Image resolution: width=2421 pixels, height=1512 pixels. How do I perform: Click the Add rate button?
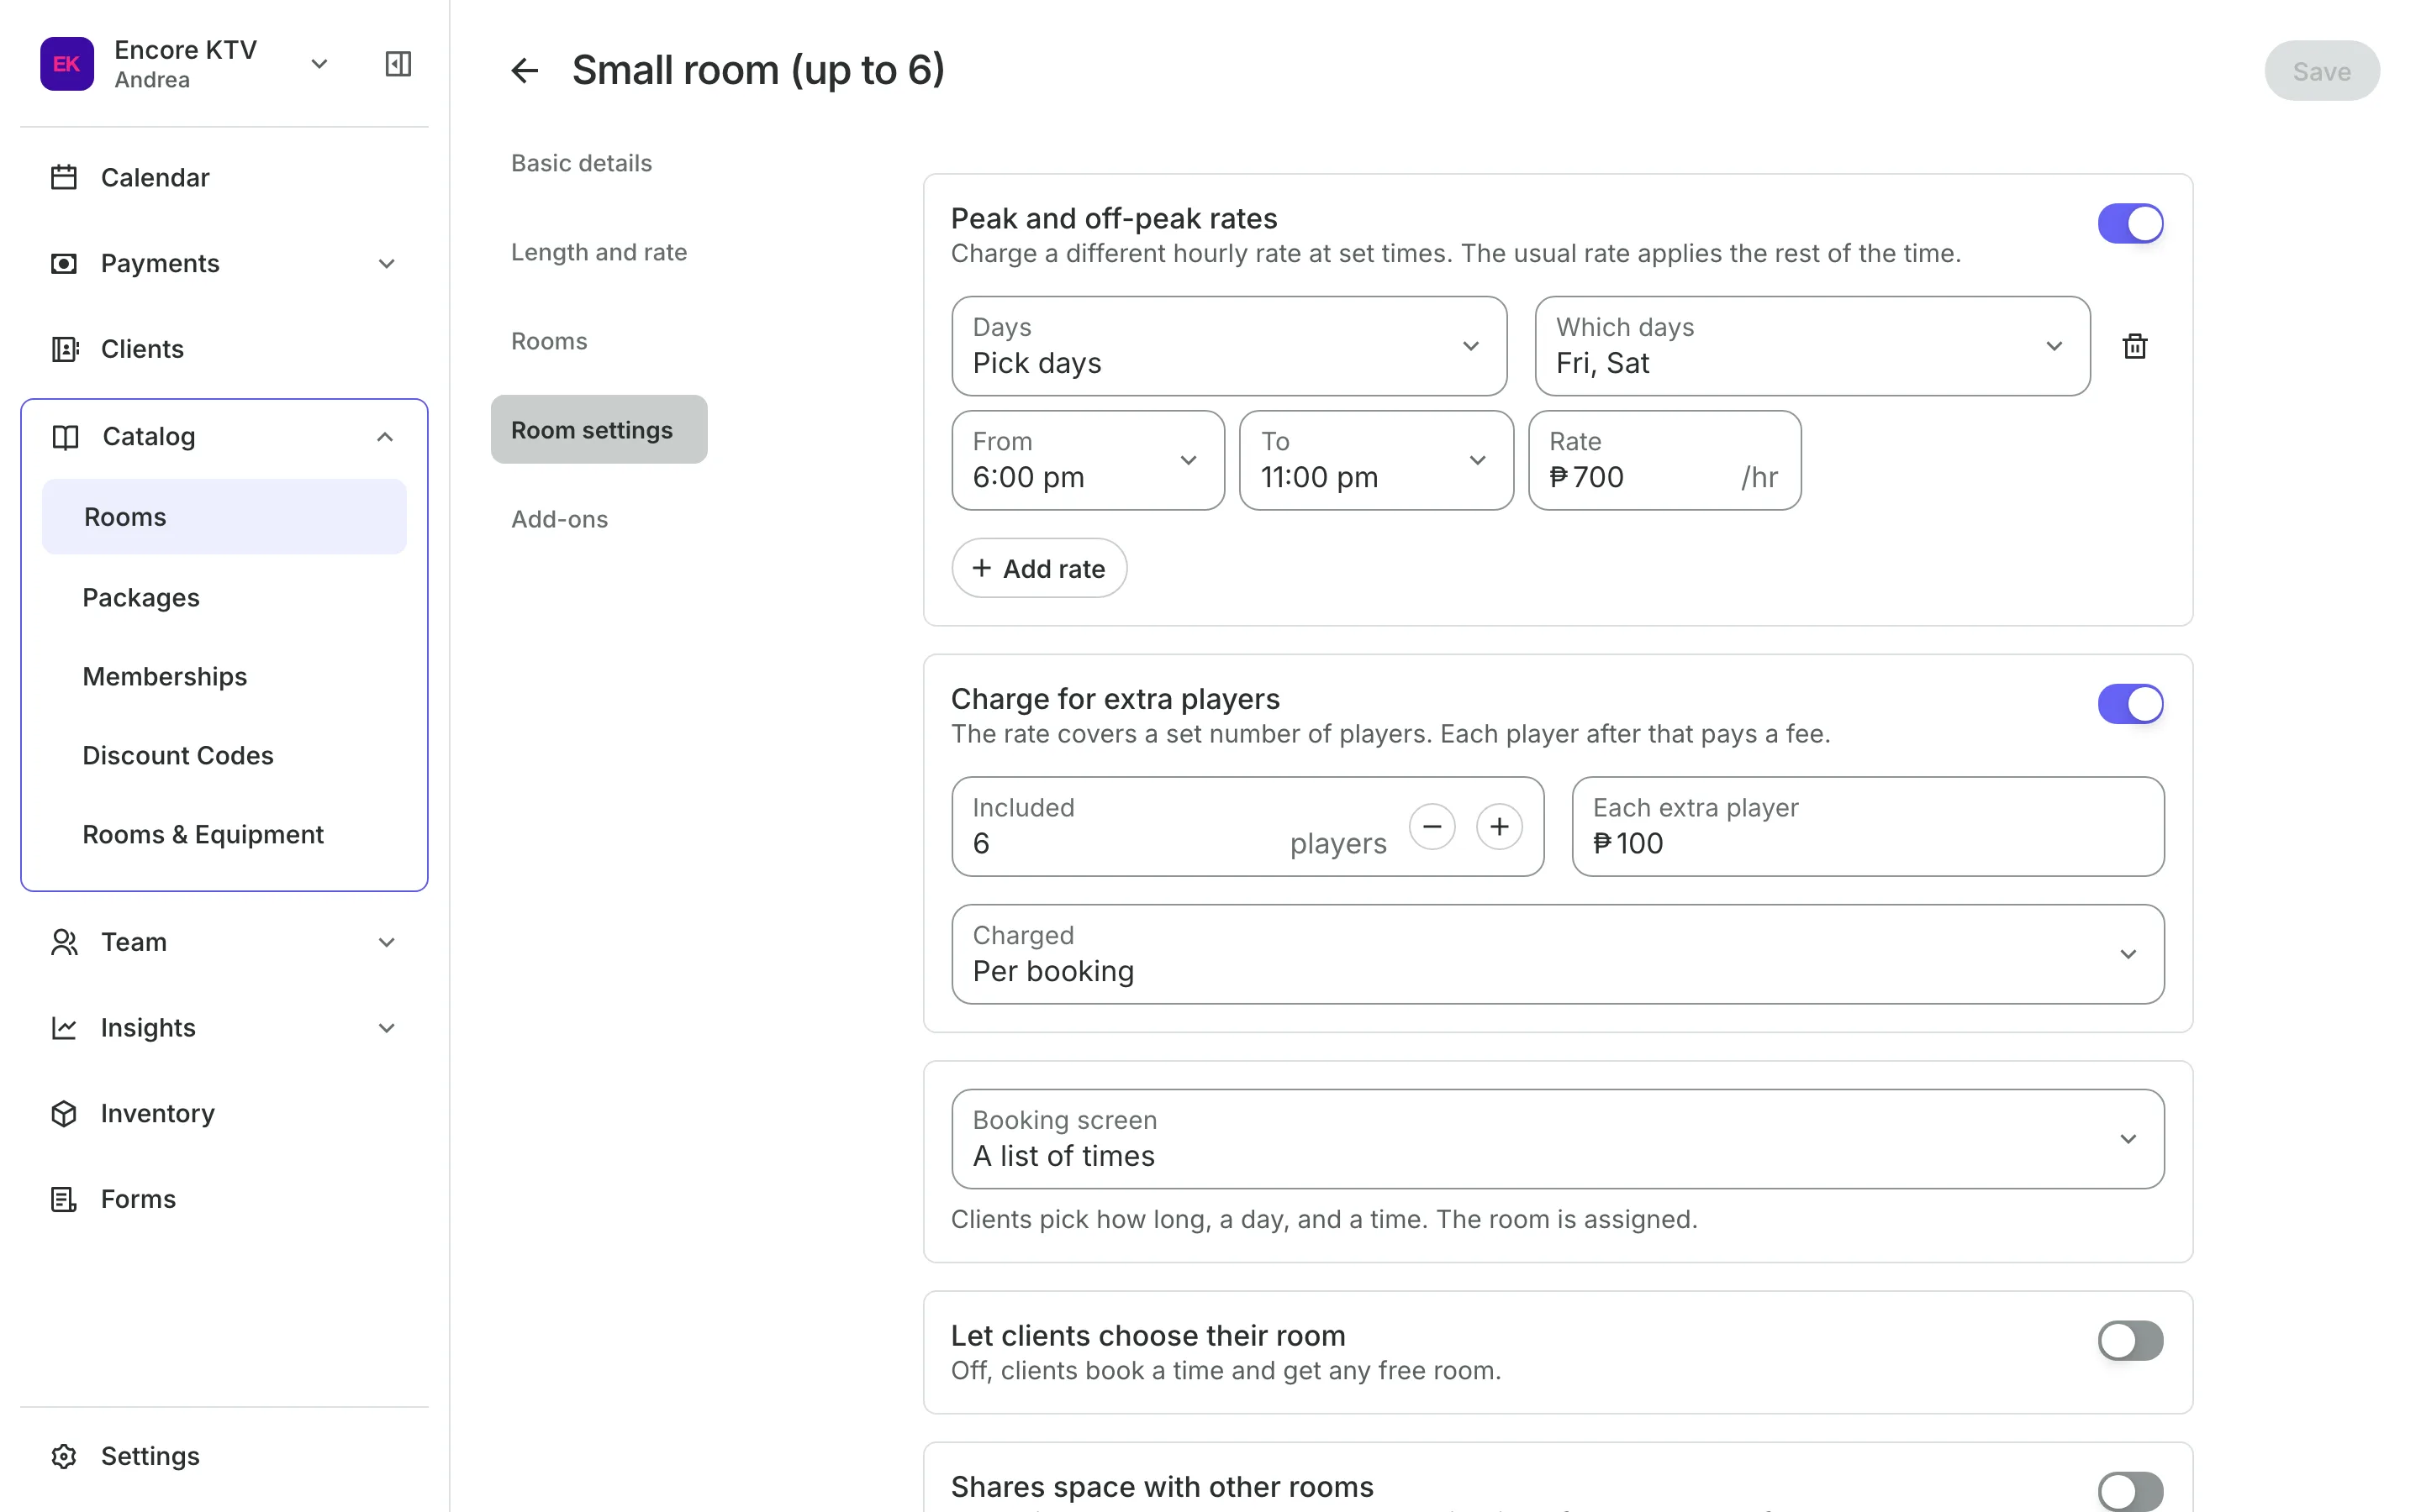point(1038,568)
